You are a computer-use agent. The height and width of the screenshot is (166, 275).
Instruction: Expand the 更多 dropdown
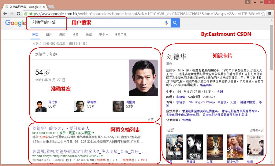coord(103,35)
